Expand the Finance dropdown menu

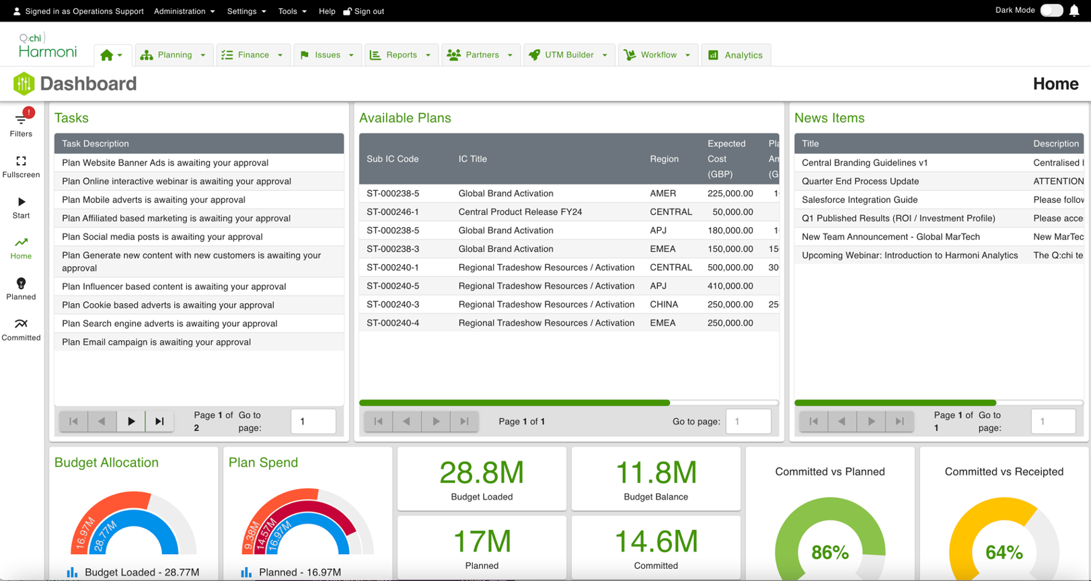coord(252,55)
